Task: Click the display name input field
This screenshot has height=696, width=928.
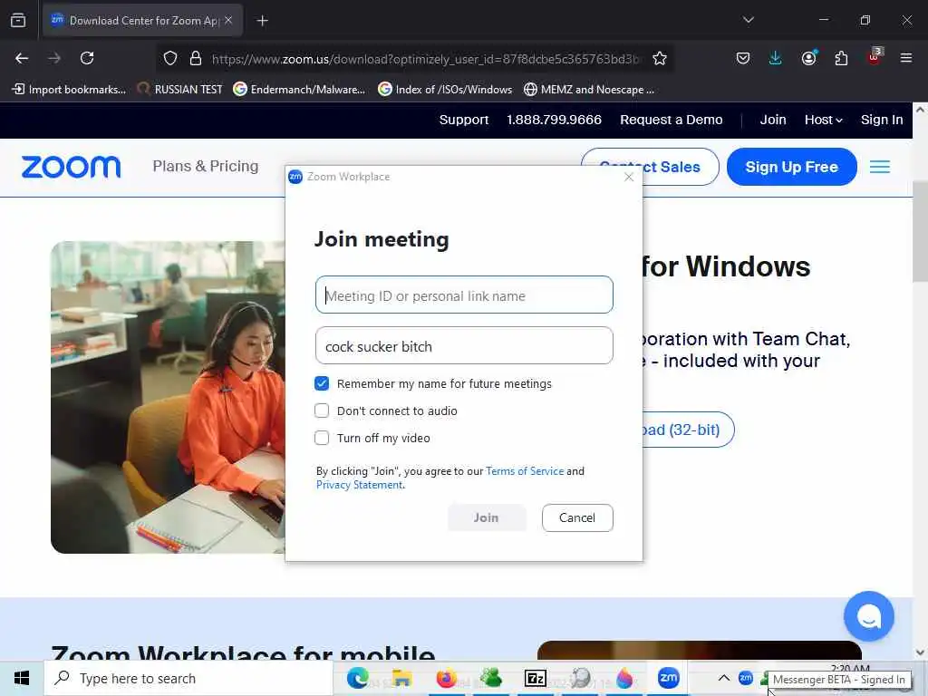Action: (464, 345)
